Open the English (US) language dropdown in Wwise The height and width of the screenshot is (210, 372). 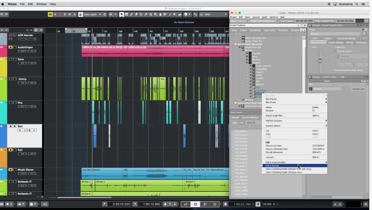[264, 21]
